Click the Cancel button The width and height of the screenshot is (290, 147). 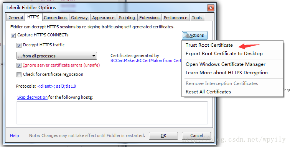pyautogui.click(x=196, y=136)
